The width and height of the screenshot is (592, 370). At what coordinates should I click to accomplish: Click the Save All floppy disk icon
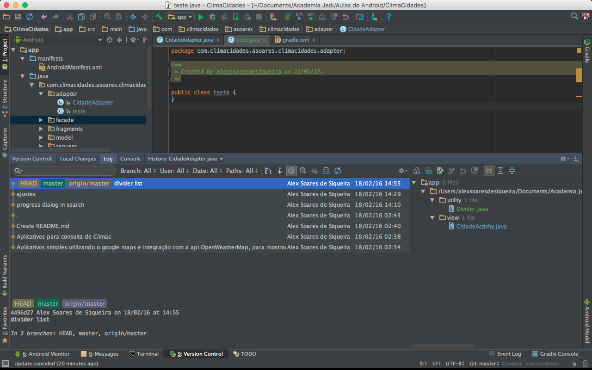tap(18, 17)
